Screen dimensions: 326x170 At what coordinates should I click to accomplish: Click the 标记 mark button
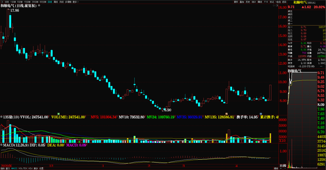point(272,2)
